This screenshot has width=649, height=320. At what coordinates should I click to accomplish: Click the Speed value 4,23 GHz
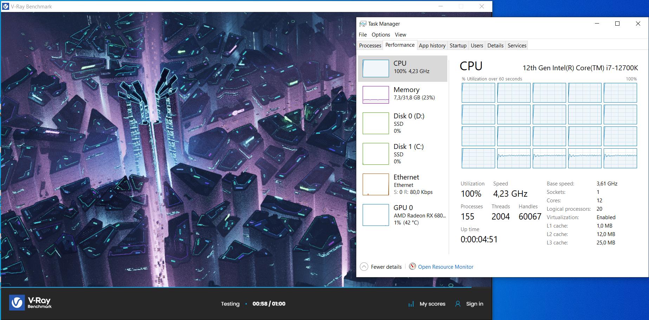coord(510,194)
